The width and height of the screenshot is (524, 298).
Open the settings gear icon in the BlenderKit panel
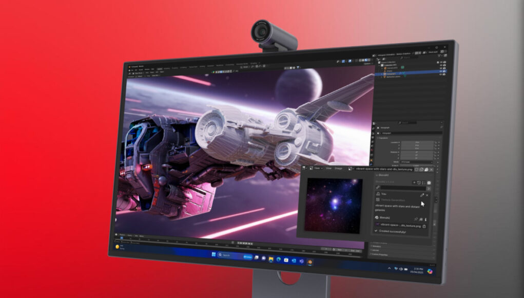click(429, 183)
